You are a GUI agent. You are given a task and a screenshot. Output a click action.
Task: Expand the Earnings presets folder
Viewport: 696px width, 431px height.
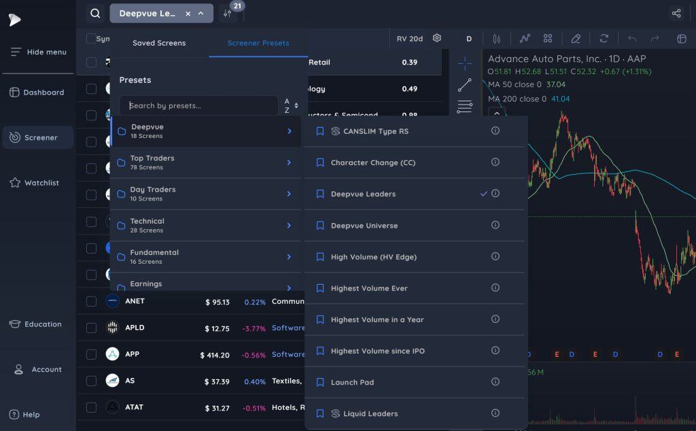pos(205,283)
